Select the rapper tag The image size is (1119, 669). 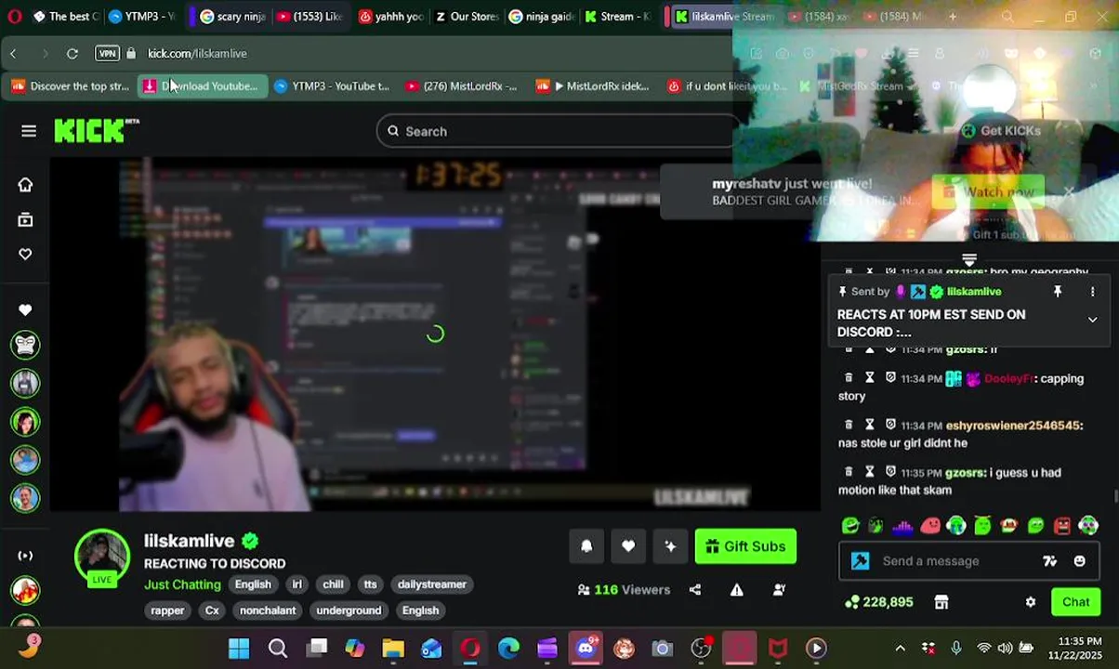(167, 610)
